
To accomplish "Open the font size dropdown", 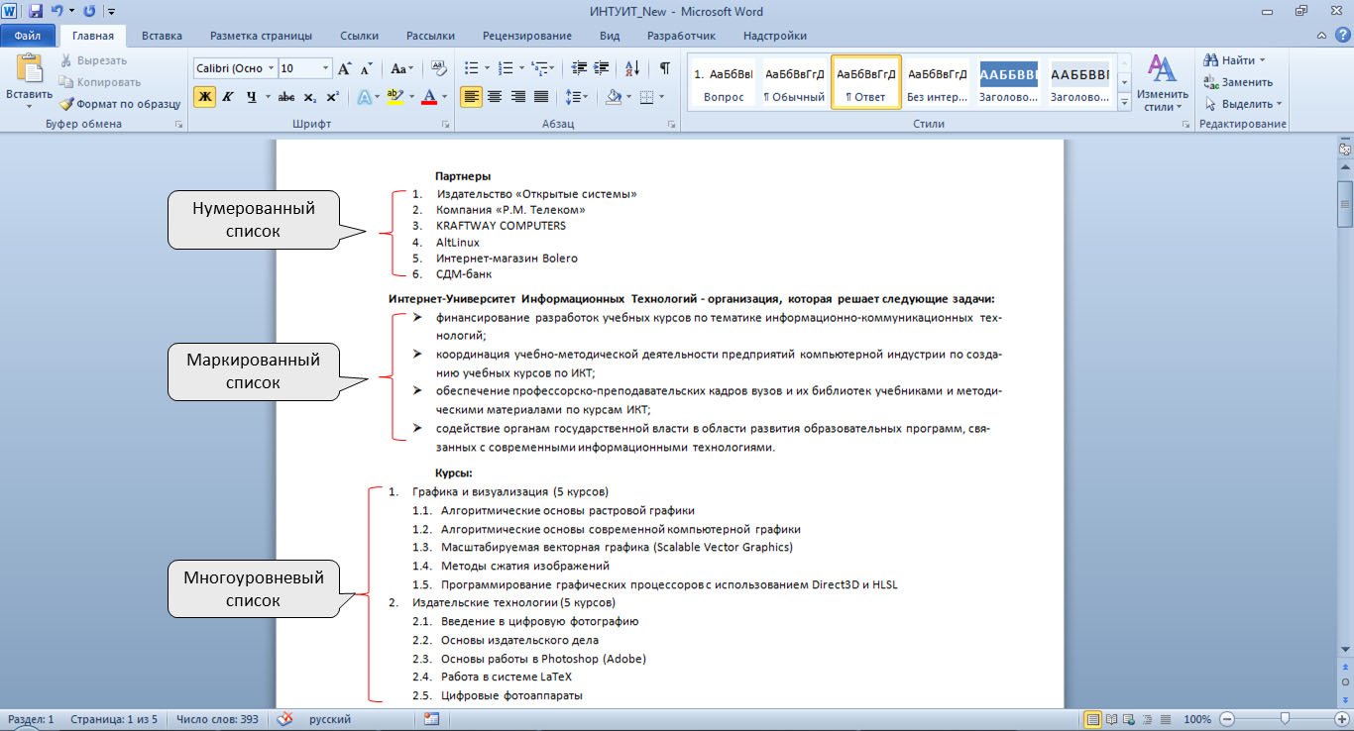I will point(326,68).
